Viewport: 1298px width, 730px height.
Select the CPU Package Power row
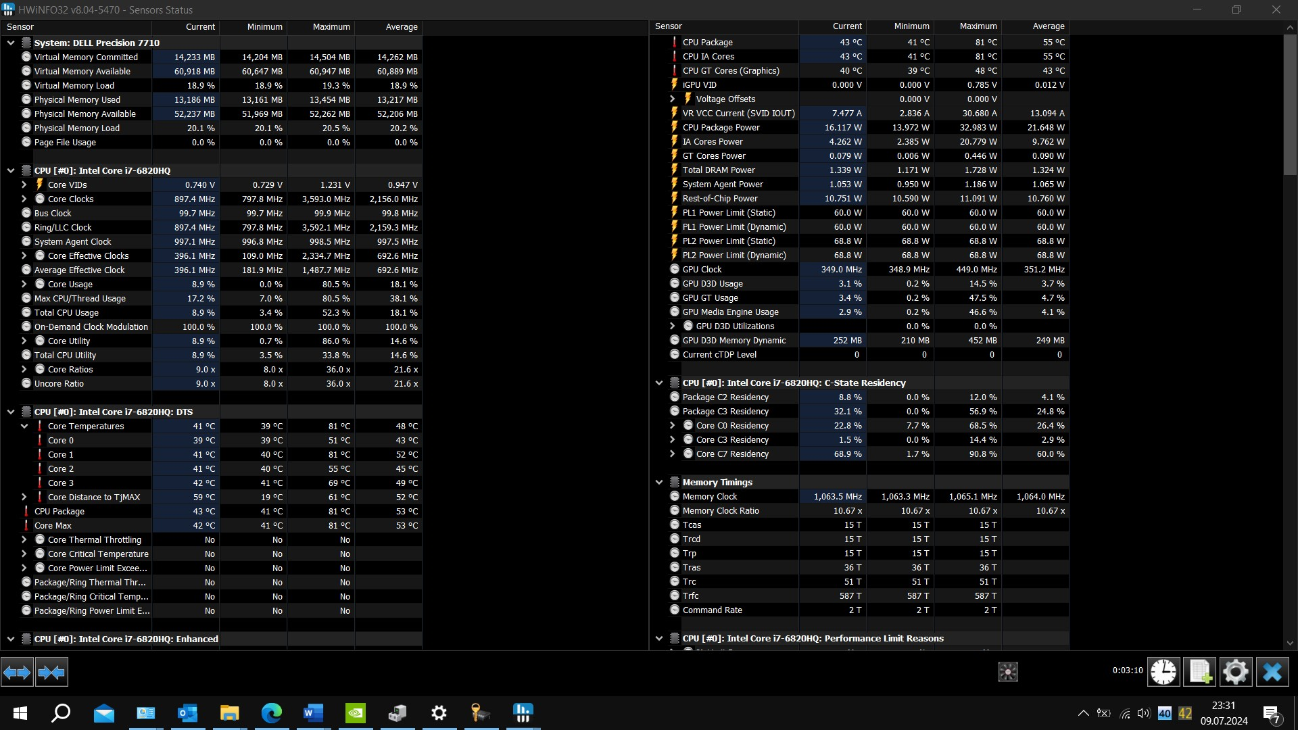click(859, 127)
